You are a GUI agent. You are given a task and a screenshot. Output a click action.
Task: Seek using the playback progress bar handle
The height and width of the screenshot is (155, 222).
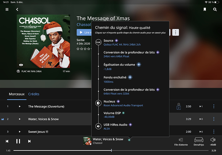pyautogui.click(x=111, y=150)
